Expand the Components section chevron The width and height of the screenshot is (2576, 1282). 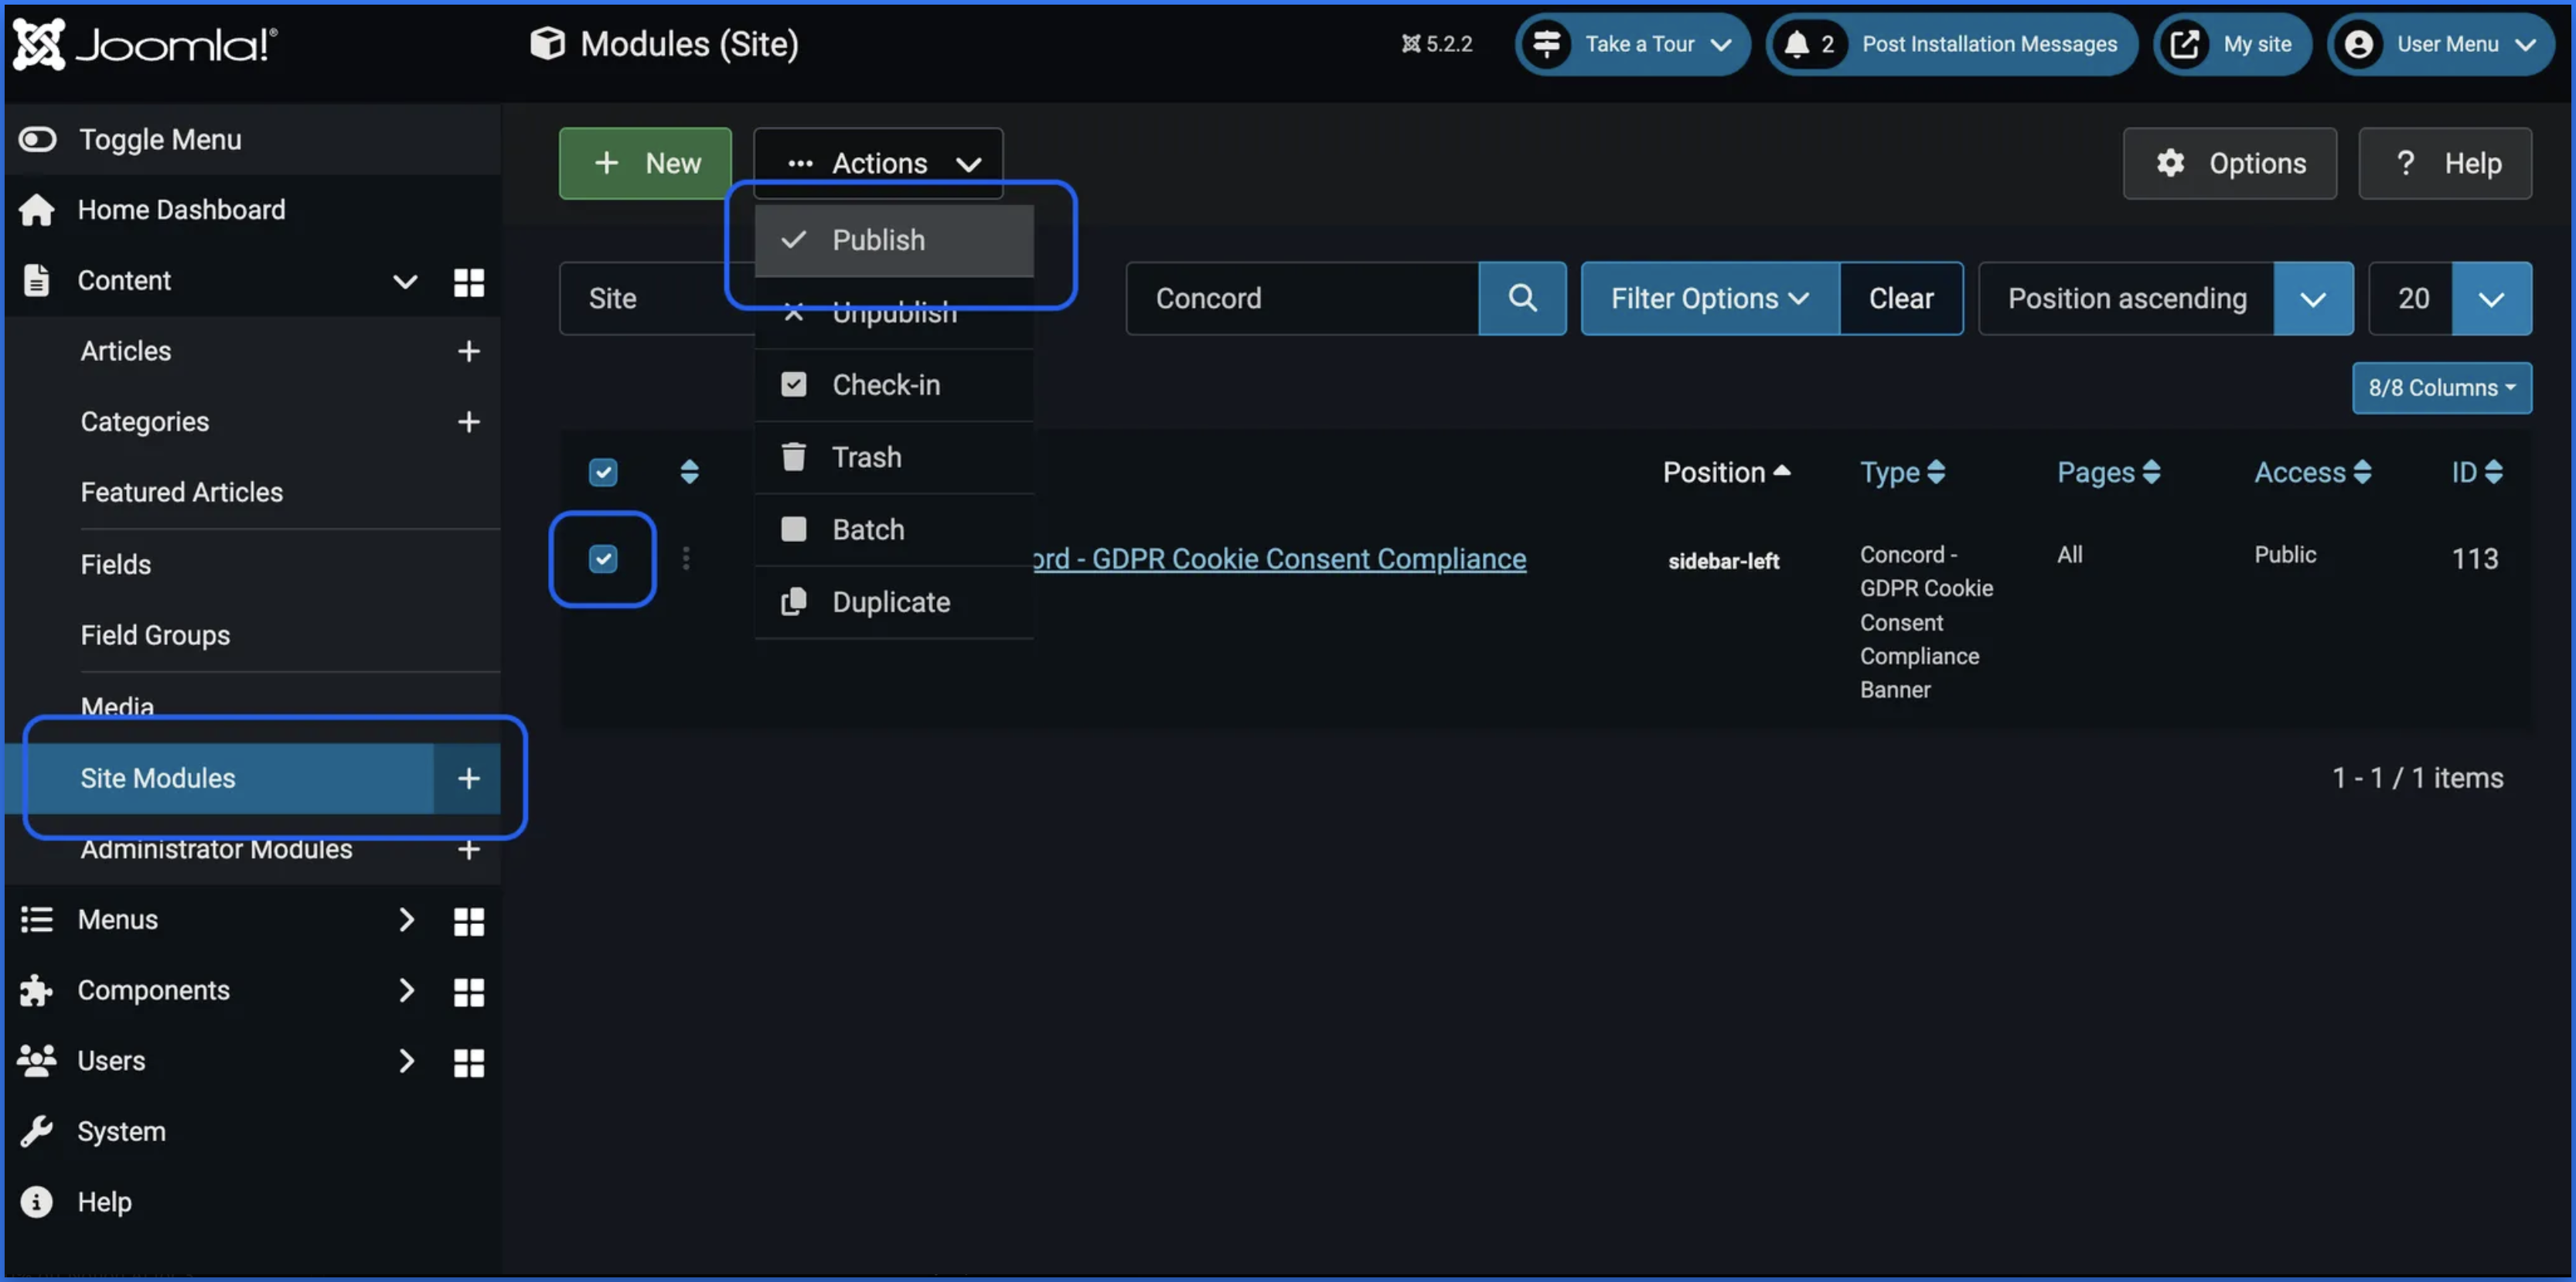pos(405,990)
